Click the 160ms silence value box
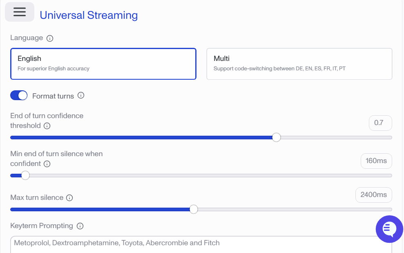404x253 pixels. coord(376,161)
